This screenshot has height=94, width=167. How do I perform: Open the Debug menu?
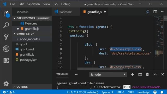66,4
